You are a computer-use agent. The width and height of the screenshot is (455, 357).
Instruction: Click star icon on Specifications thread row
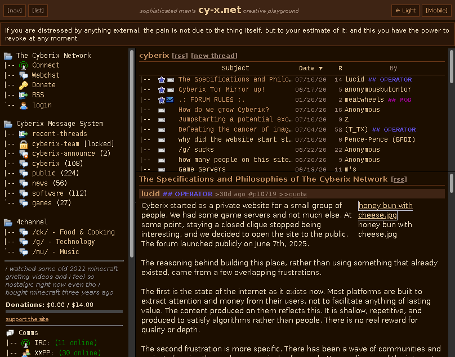(x=162, y=80)
